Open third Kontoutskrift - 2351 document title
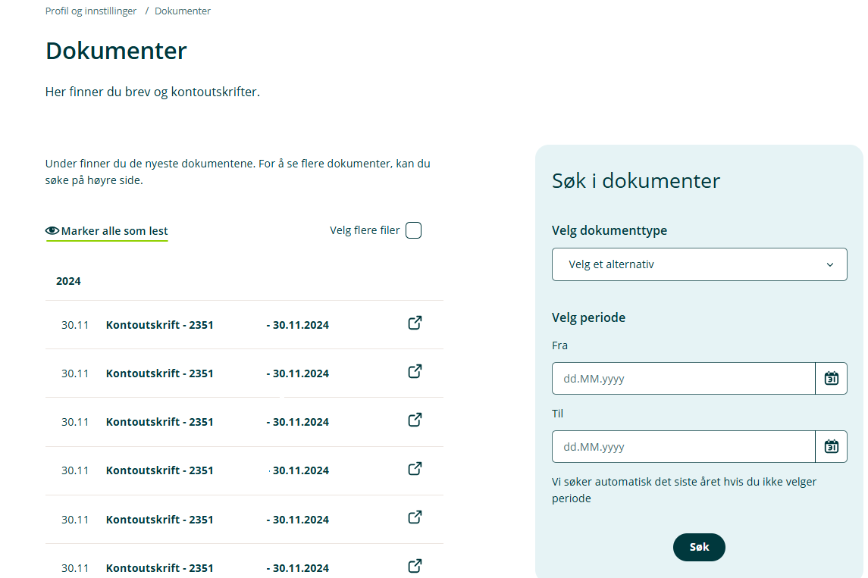The height and width of the screenshot is (578, 868). click(160, 422)
